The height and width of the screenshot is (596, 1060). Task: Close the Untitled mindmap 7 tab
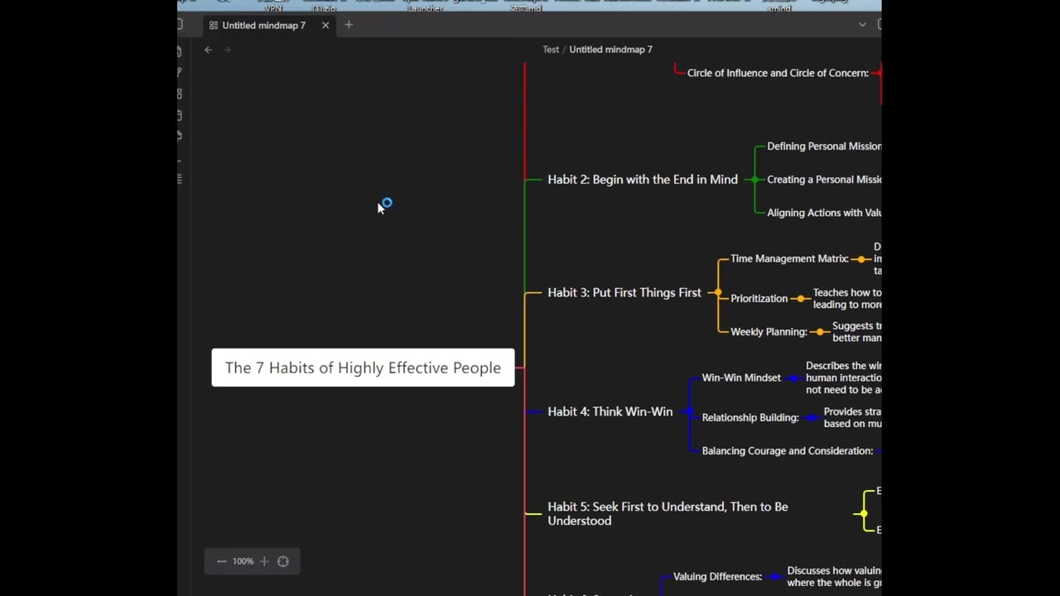(325, 25)
